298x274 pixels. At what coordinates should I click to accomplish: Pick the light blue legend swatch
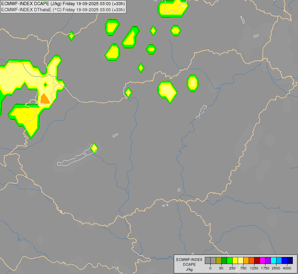click(x=279, y=260)
